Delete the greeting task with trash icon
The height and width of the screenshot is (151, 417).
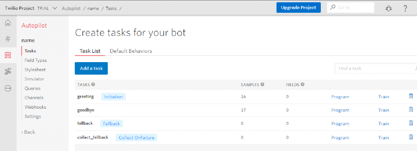411,96
